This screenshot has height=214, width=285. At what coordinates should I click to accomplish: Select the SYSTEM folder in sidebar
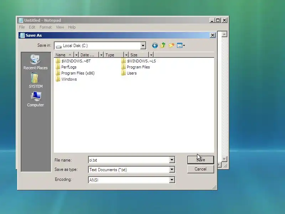pos(35,80)
